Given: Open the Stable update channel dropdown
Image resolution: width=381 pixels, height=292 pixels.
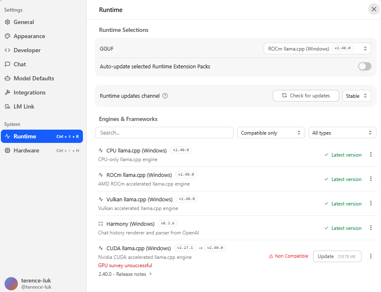Looking at the screenshot, I should pyautogui.click(x=357, y=96).
